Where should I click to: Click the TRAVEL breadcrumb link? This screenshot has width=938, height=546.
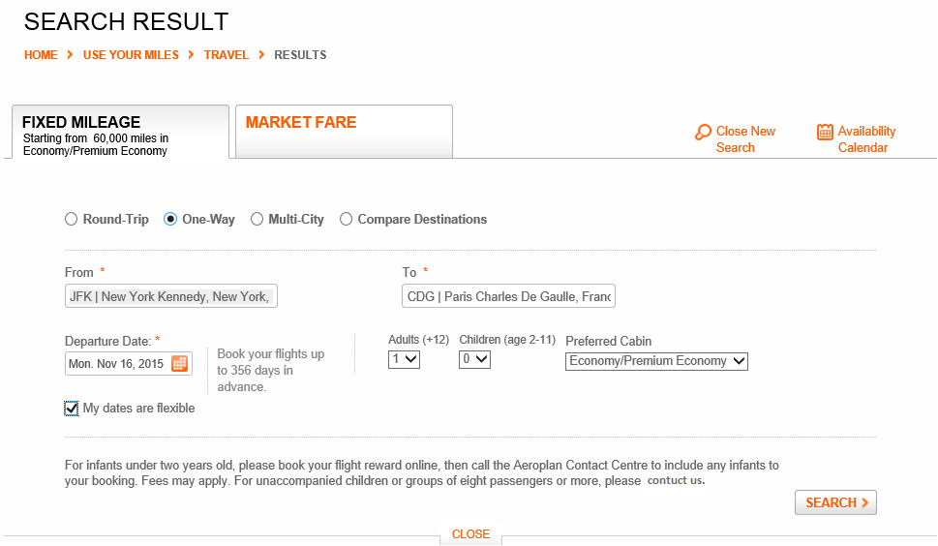(x=227, y=55)
